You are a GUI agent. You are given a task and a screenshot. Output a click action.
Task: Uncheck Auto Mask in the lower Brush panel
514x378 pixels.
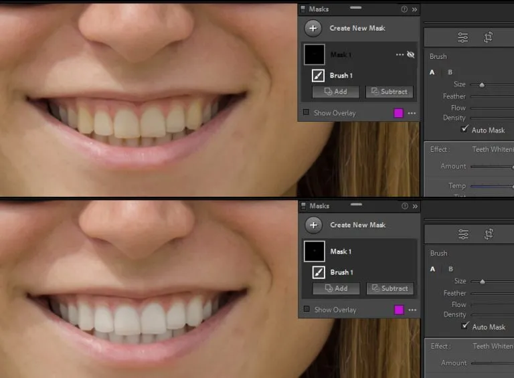click(465, 326)
